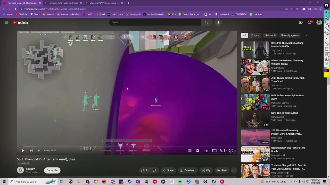Enter fullscreen mode on the video
This screenshot has width=330, height=185.
pos(231,151)
